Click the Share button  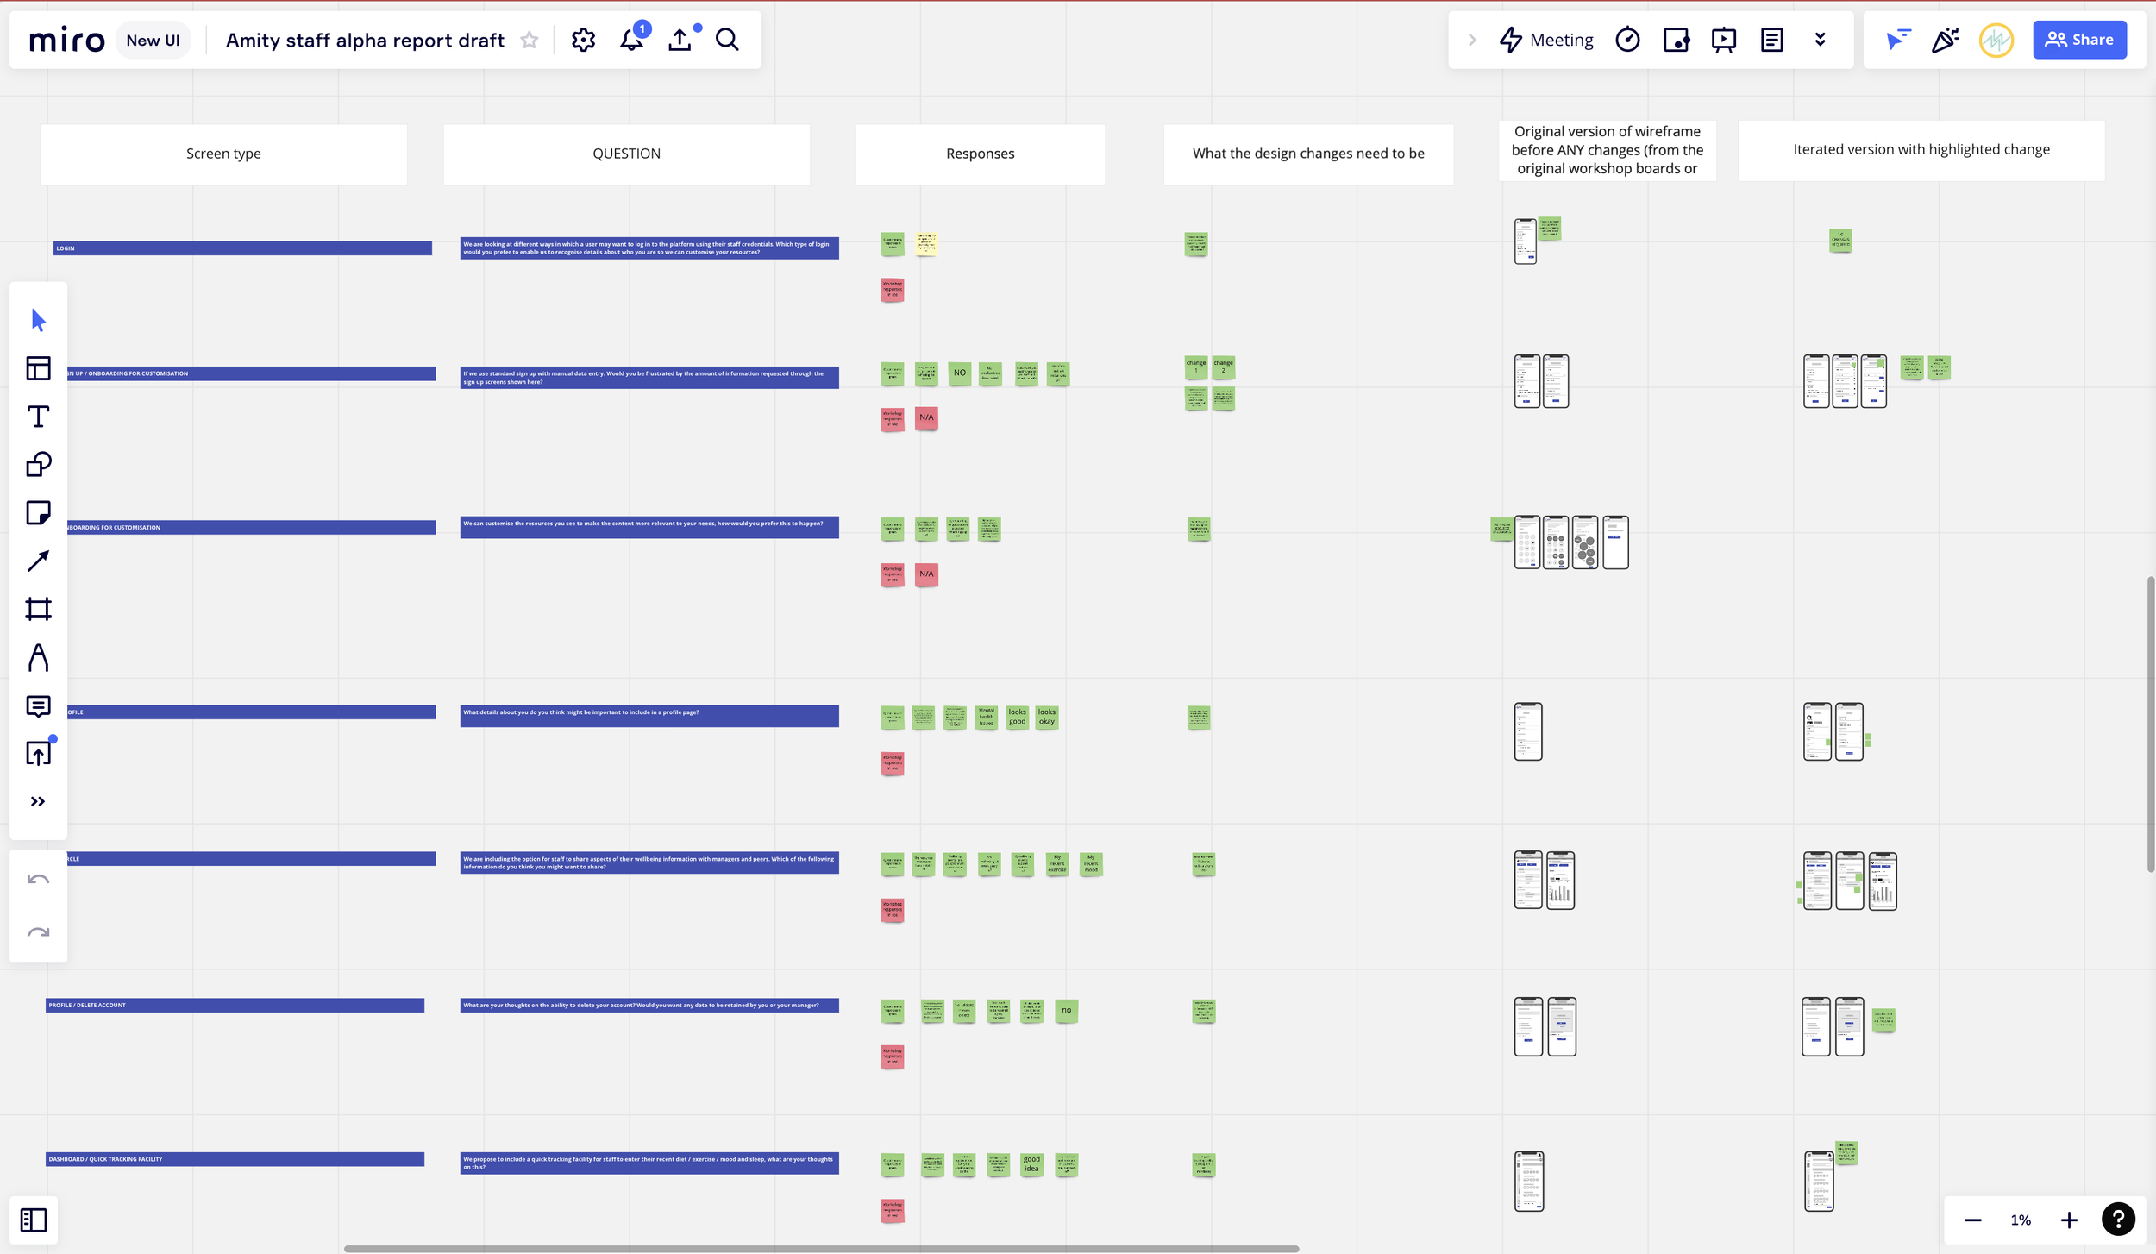[x=2079, y=40]
